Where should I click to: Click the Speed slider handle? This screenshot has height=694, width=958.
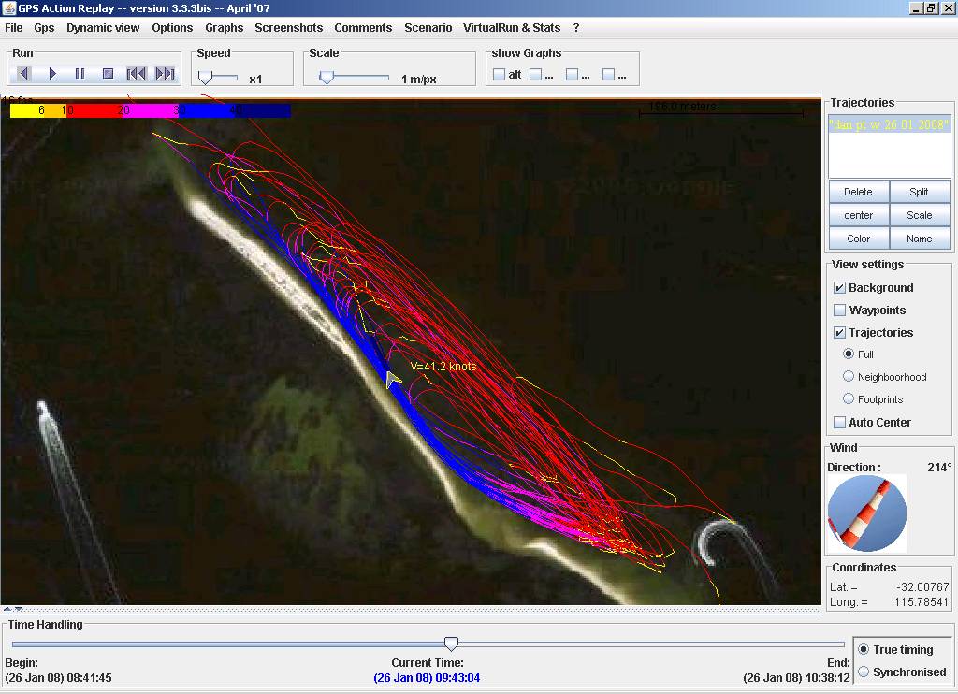tap(205, 79)
